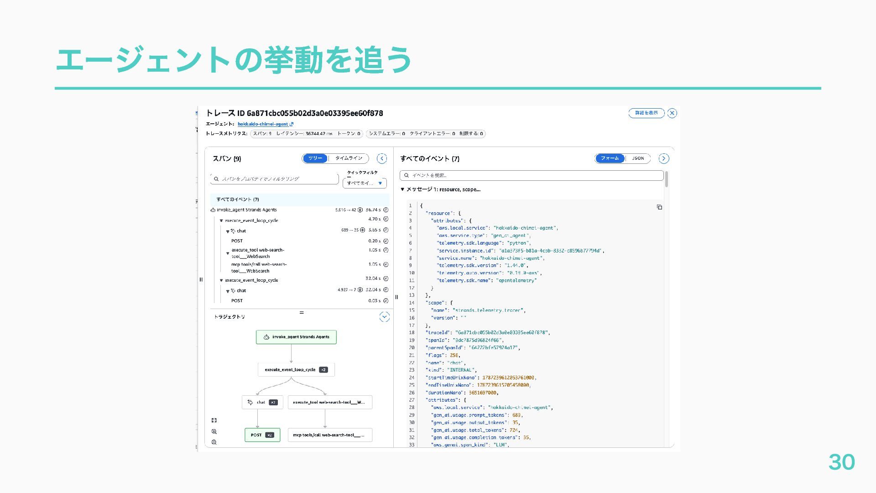Click the "traceId" line in JSON

coord(488,333)
